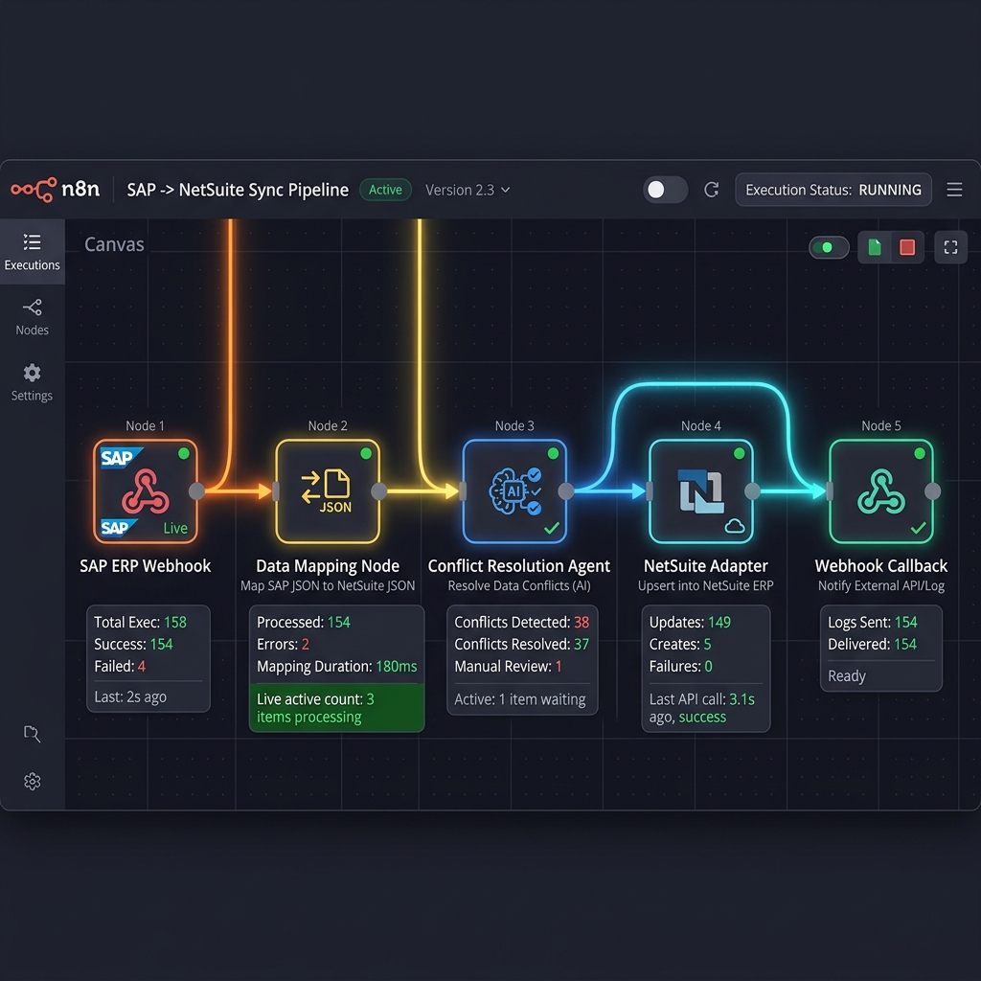Click 'Delivered: 154' stat
Viewport: 981px width, 981px height.
[872, 644]
